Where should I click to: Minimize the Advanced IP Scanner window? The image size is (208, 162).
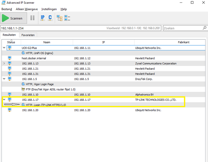pos(181,2)
